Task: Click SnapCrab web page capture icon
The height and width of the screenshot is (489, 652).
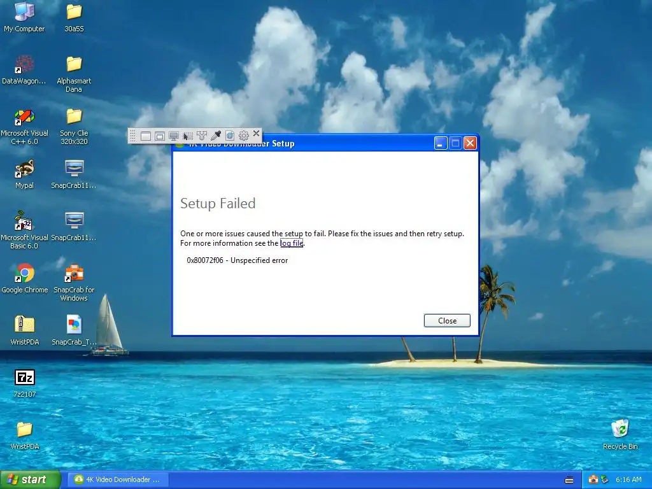Action: tap(230, 136)
